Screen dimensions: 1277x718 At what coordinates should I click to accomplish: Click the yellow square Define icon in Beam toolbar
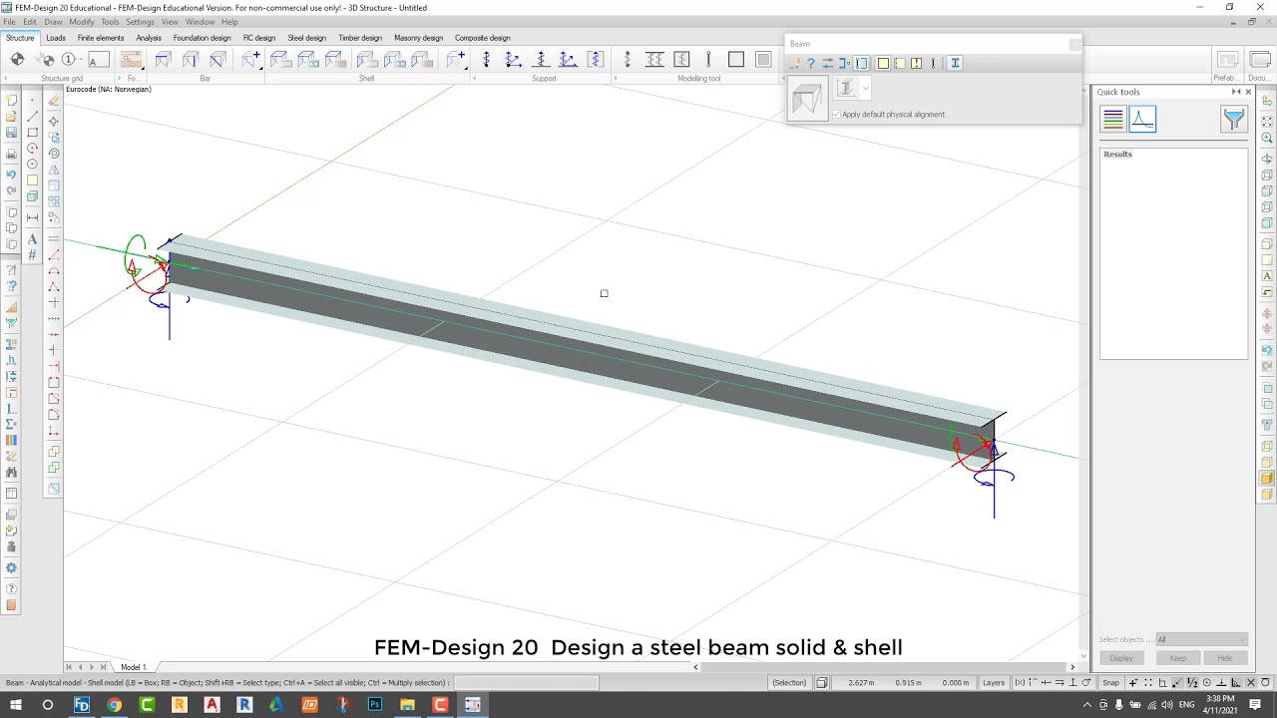[883, 63]
